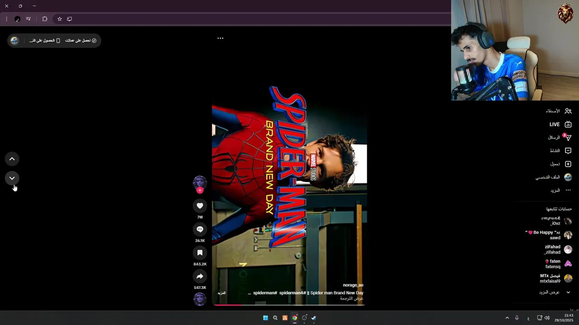Viewport: 579px width, 325px height.
Task: Open النشاط (Activity) in the sidebar
Action: [x=560, y=151]
